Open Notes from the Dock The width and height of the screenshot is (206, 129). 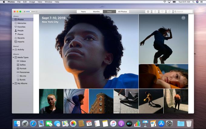[105, 124]
